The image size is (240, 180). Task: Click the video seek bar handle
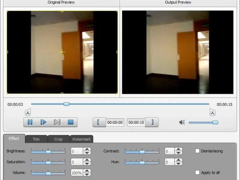pyautogui.click(x=66, y=104)
